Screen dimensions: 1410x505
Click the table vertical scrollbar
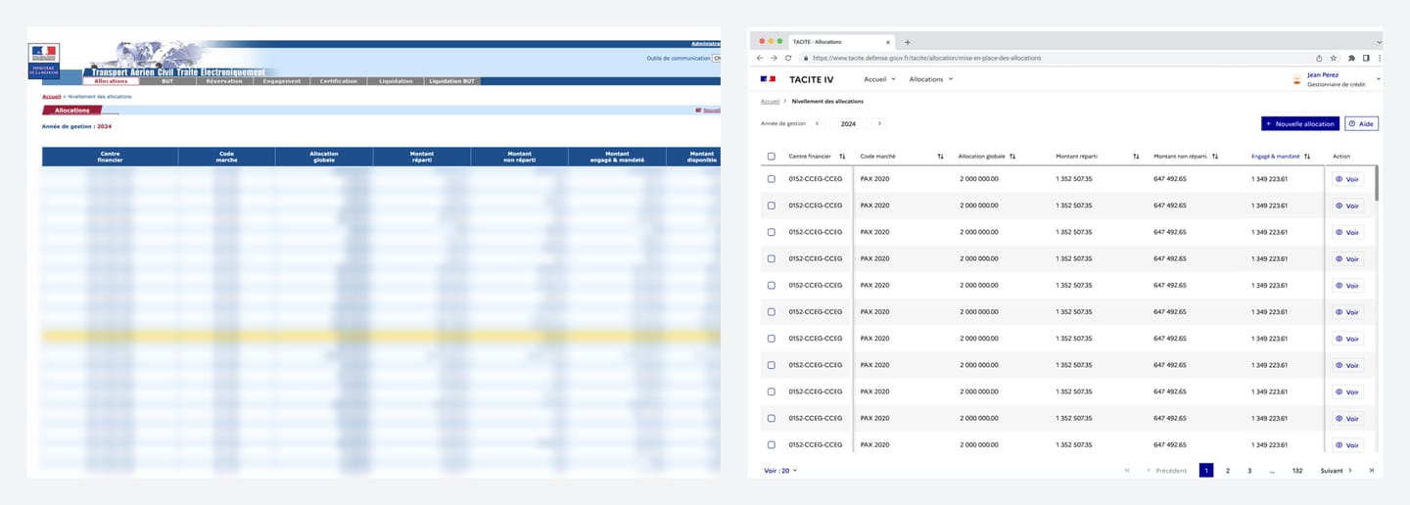pos(1377,183)
